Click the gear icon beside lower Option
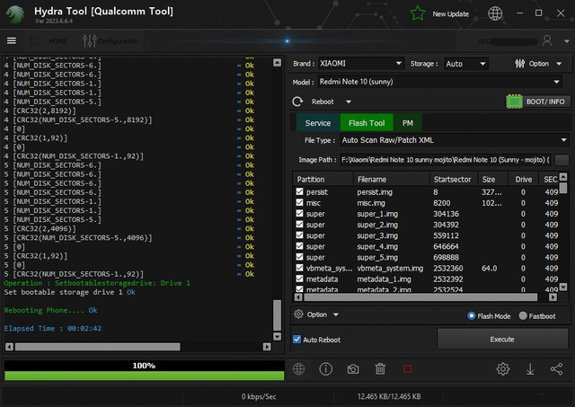575x407 pixels. click(x=298, y=314)
